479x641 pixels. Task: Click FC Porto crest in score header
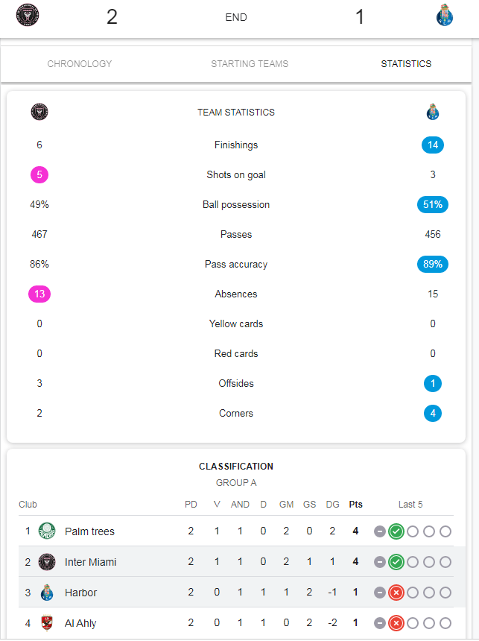(444, 15)
